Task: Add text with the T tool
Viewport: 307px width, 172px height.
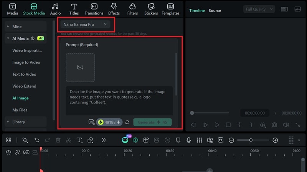Action: [79, 140]
